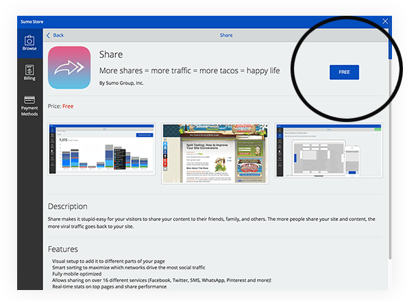418x301 pixels.
Task: Click the Description heading
Action: pos(67,206)
